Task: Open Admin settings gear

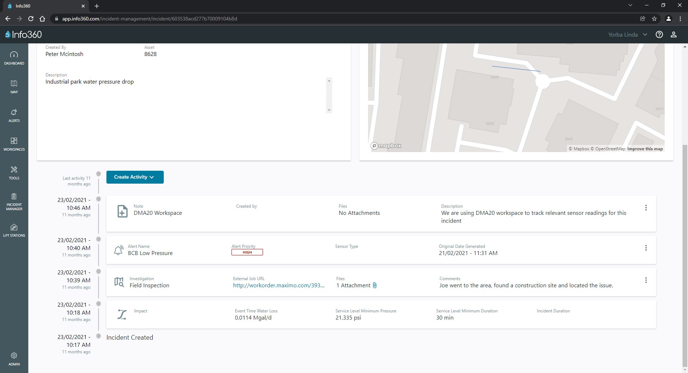Action: coord(14,359)
